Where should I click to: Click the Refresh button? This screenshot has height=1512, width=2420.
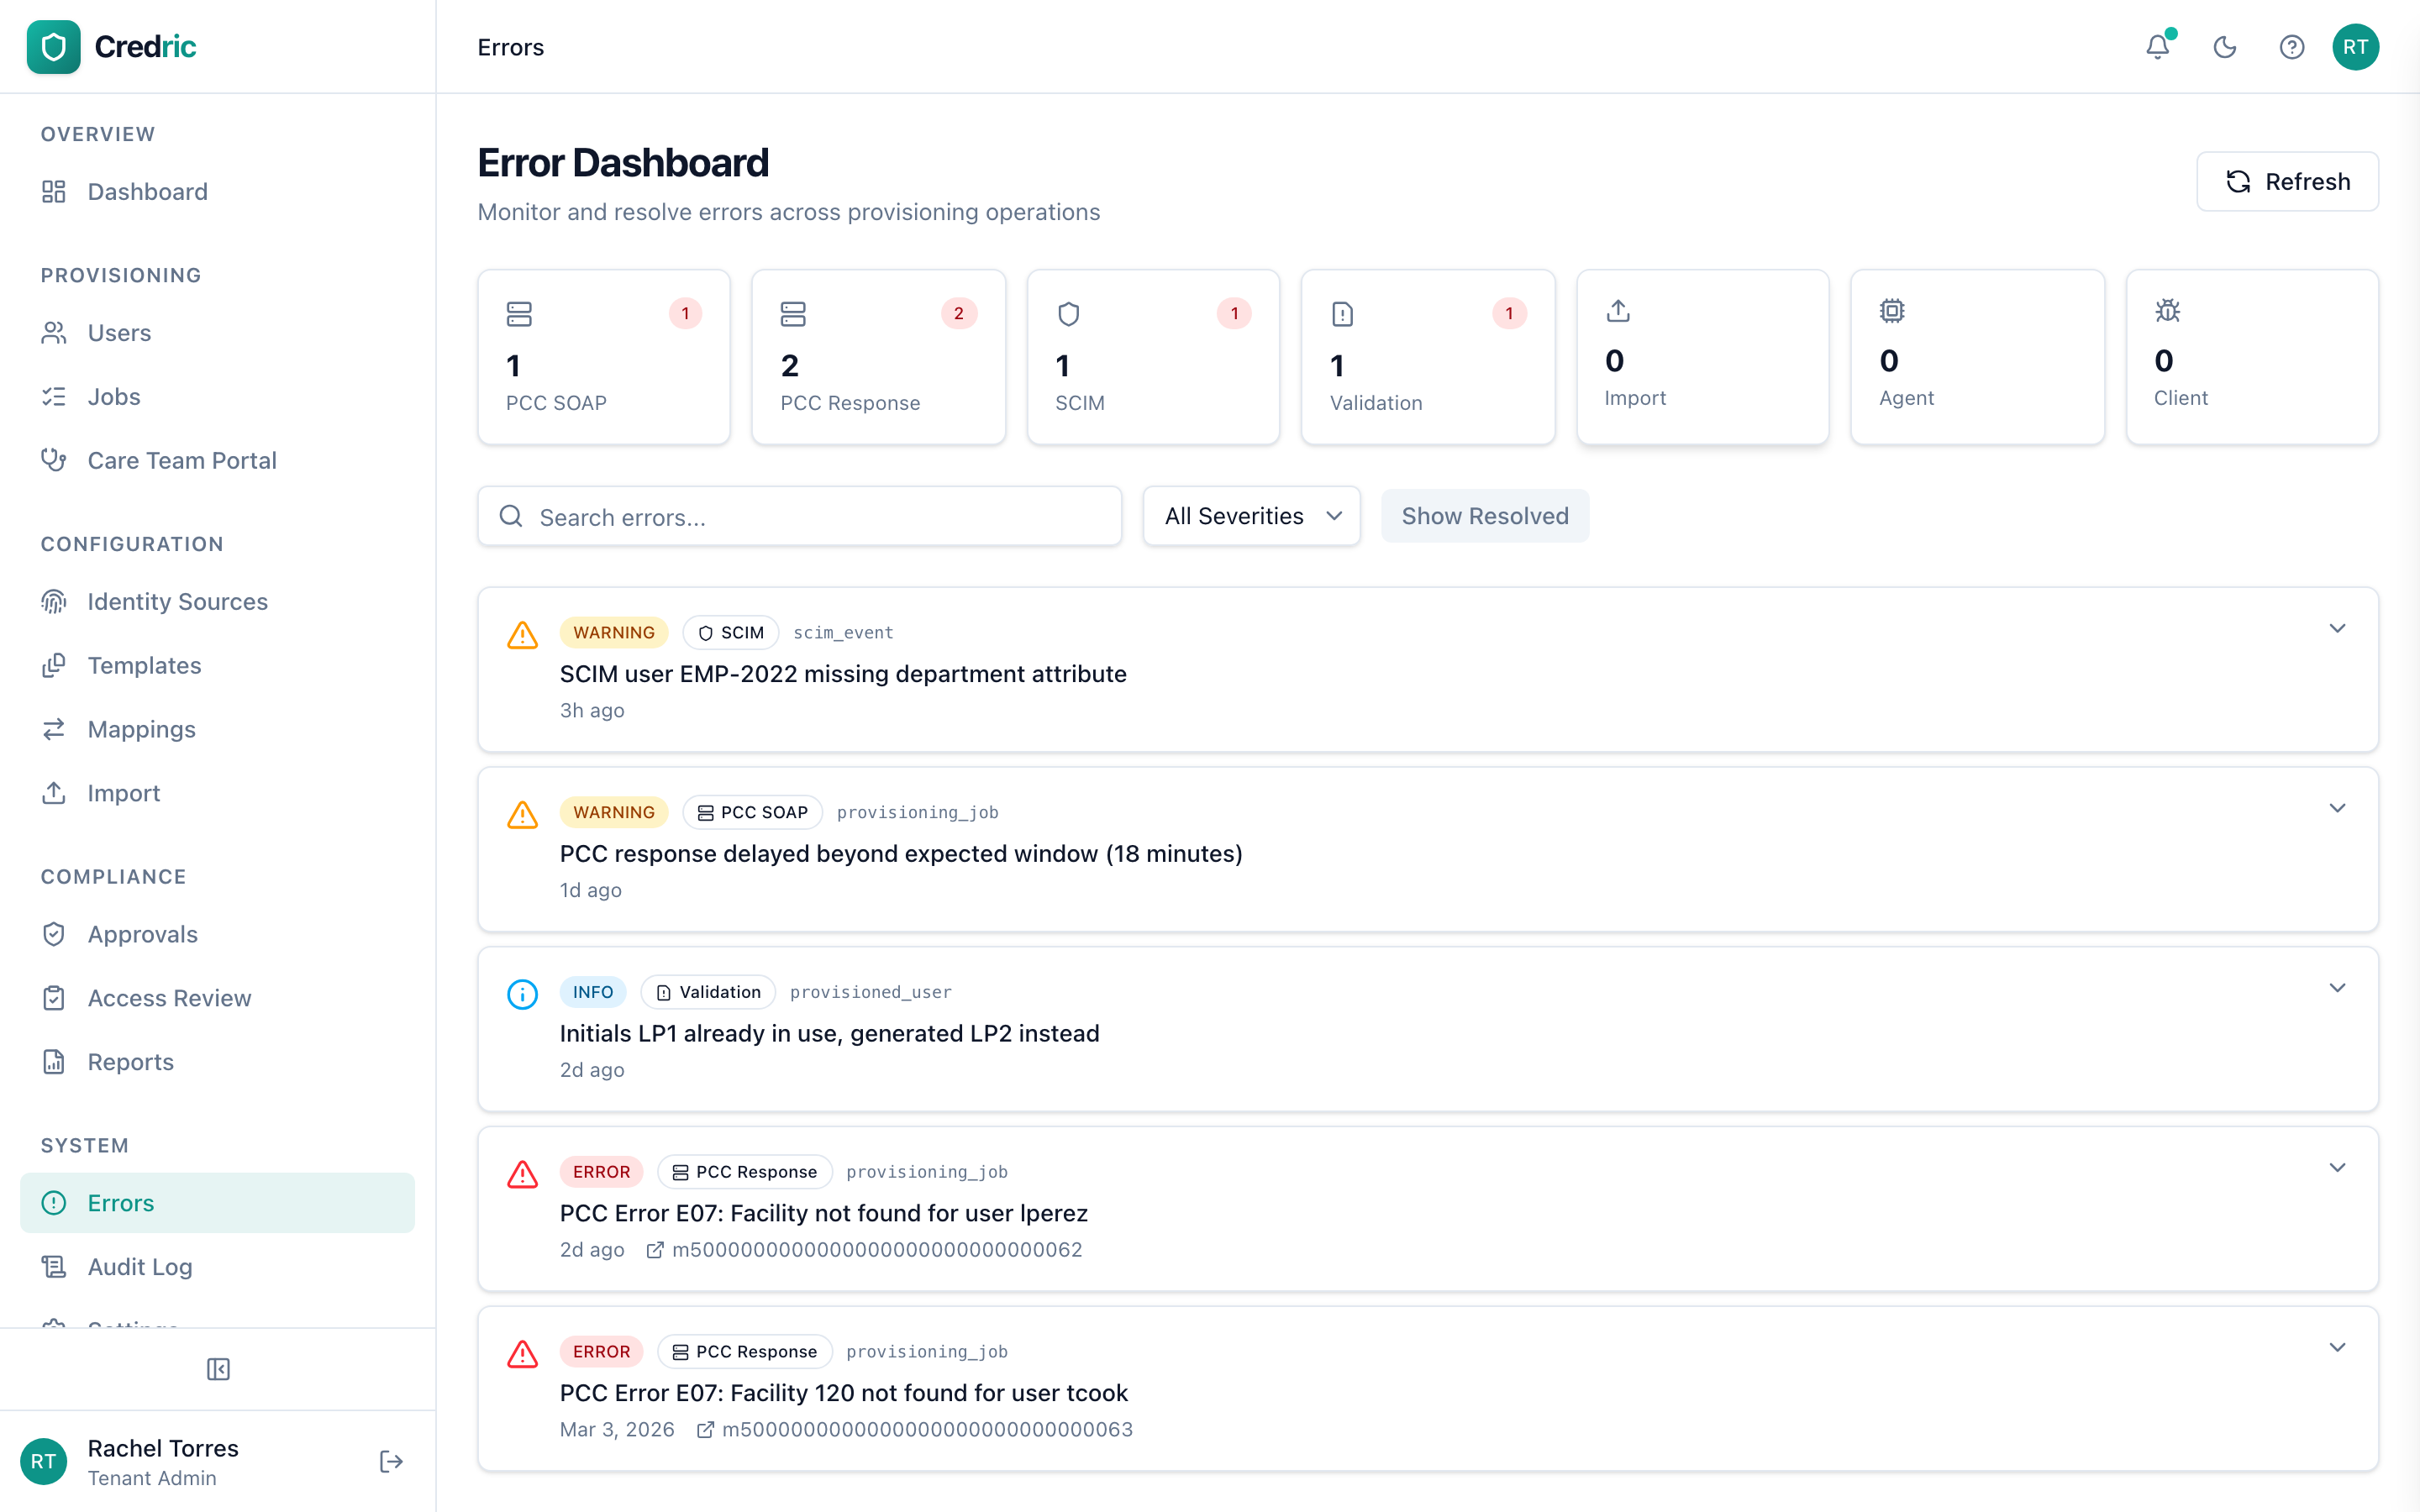click(2287, 181)
